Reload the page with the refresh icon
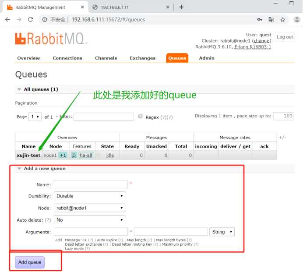 tap(30, 20)
